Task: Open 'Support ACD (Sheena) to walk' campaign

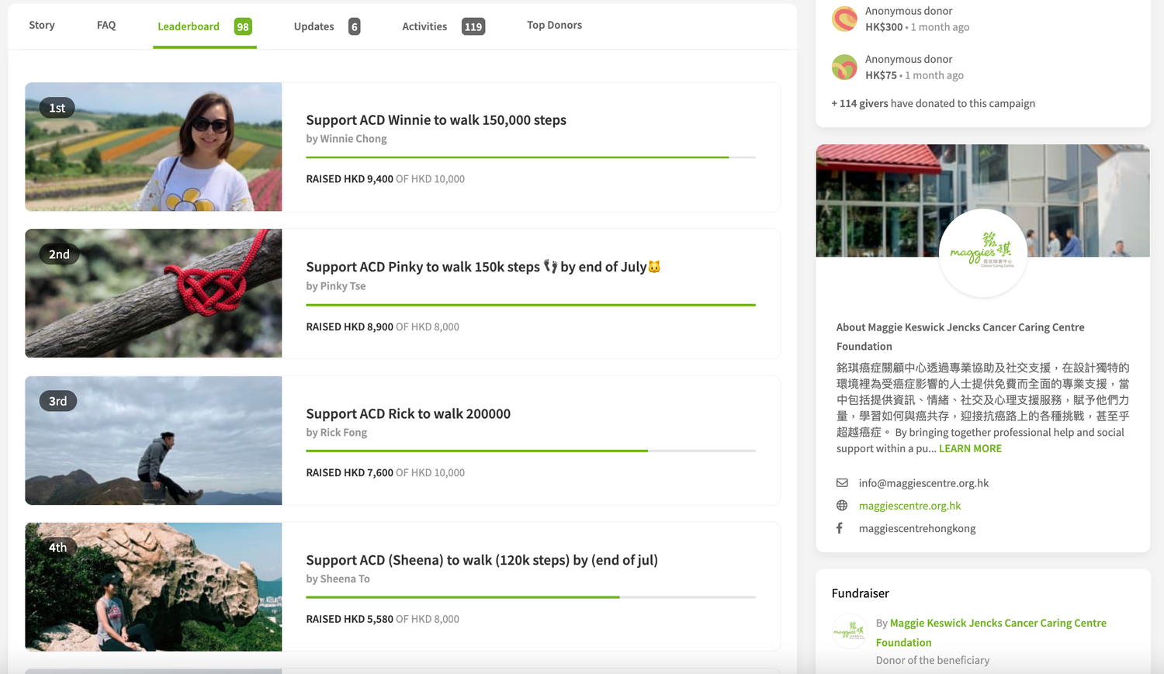Action: 482,560
